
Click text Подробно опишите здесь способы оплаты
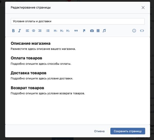[x=41, y=64]
